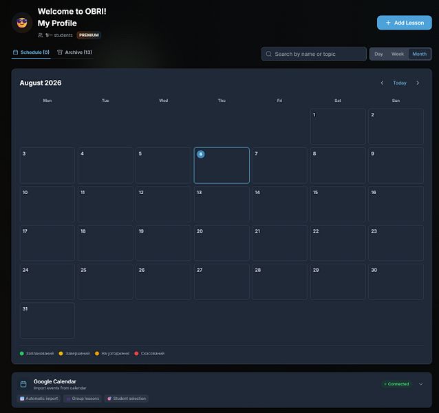Expand the Google Calendar section chevron

[x=420, y=384]
